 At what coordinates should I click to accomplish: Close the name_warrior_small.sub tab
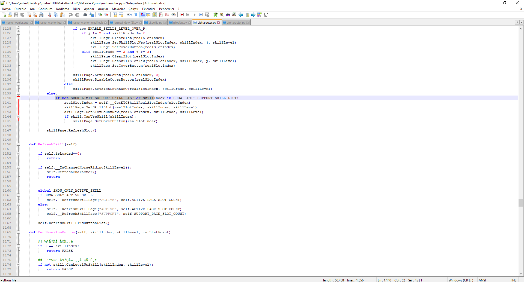[106, 23]
